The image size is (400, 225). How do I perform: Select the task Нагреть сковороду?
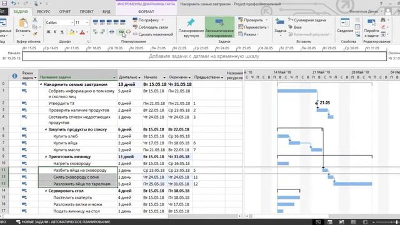72,164
